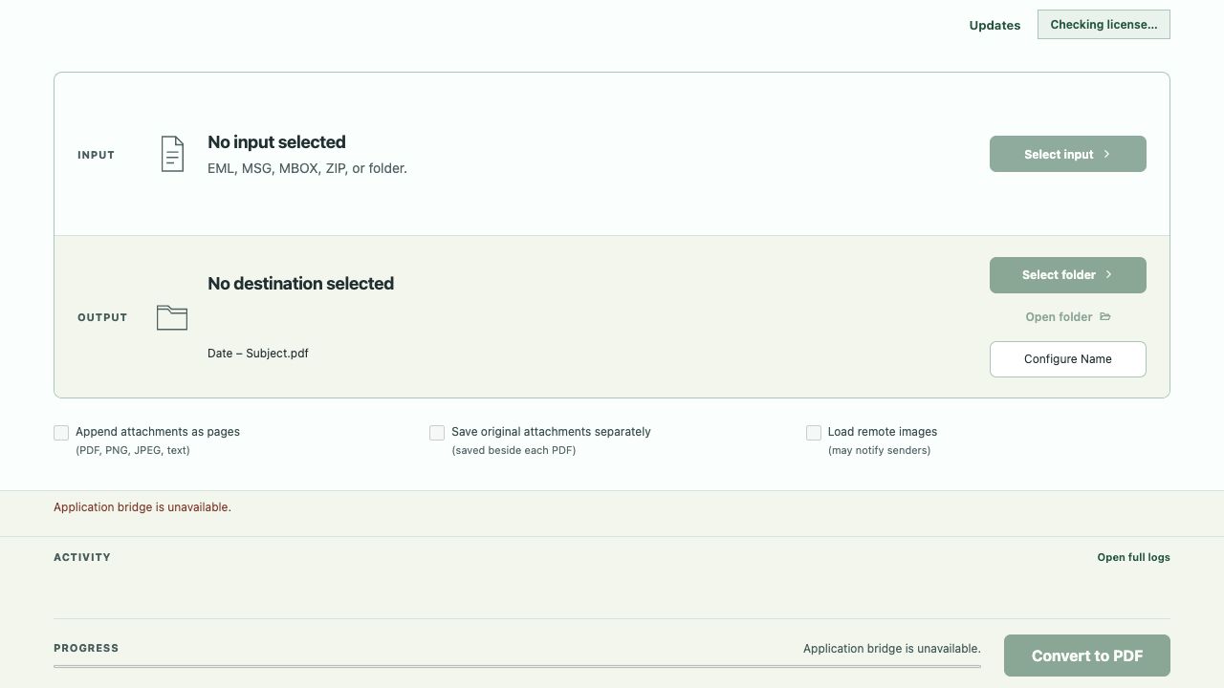Click the Checking license status button

tap(1104, 25)
